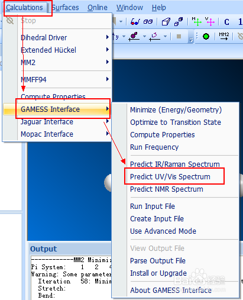243x300 pixels.
Task: Open dropdown beside y-axis rotate tool
Action: 124,37
